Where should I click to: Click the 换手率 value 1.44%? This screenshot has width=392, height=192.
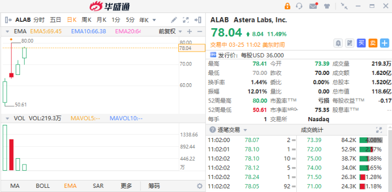tap(259, 82)
